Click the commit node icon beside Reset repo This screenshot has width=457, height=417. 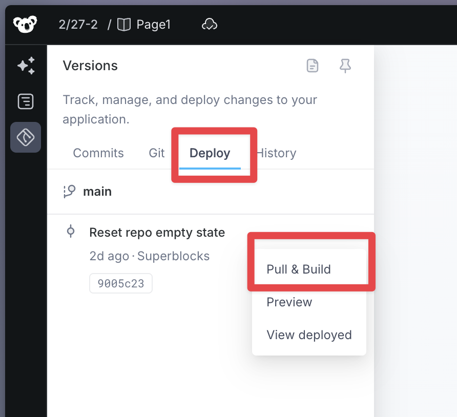click(x=71, y=232)
